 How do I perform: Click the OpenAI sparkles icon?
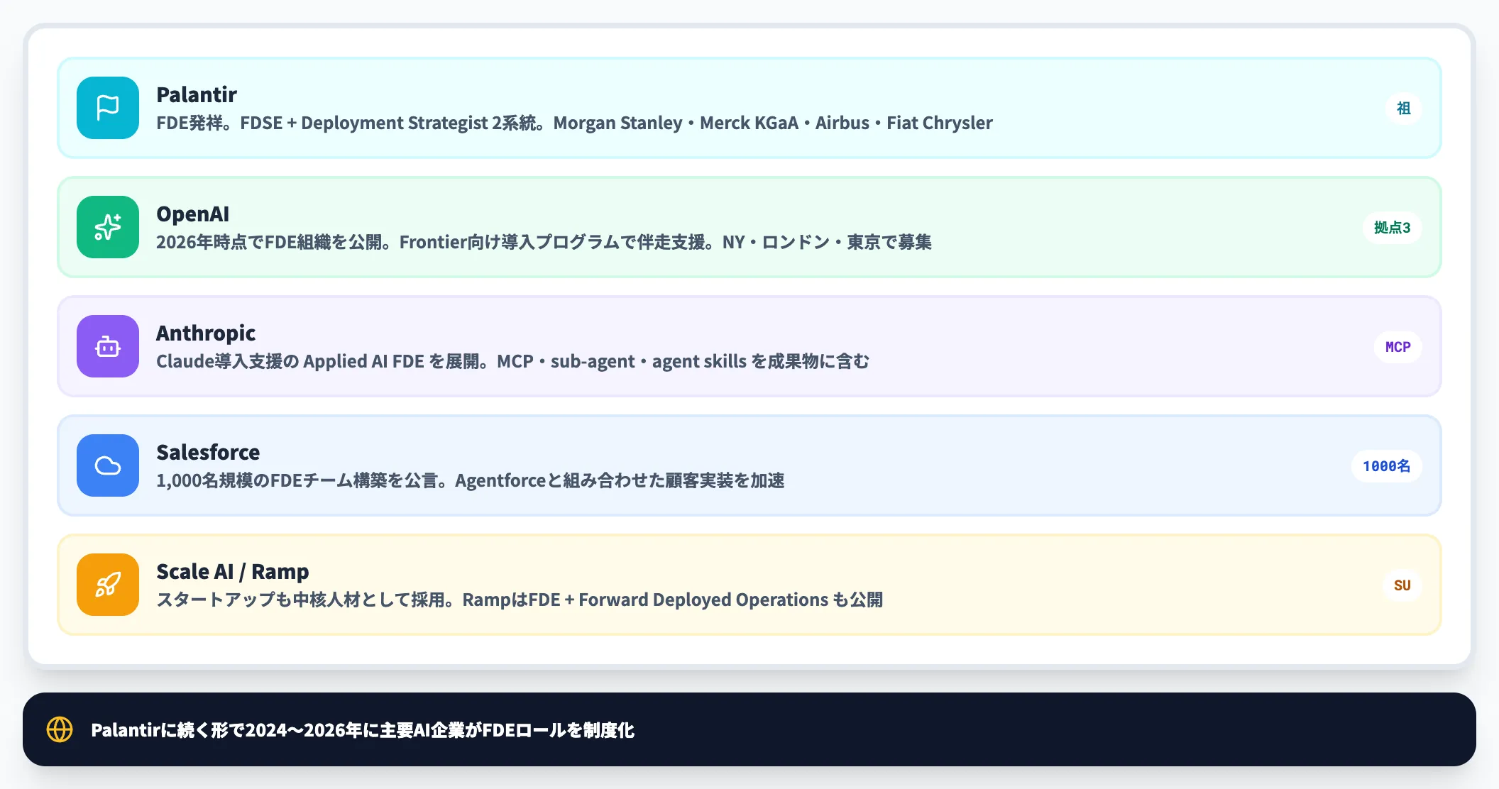pyautogui.click(x=108, y=227)
